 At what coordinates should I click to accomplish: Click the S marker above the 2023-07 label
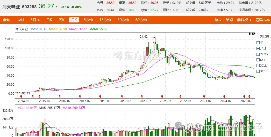tap(204, 96)
